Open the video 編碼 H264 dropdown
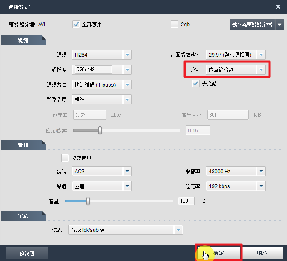Viewport: 287px width, 261px height. coord(127,55)
